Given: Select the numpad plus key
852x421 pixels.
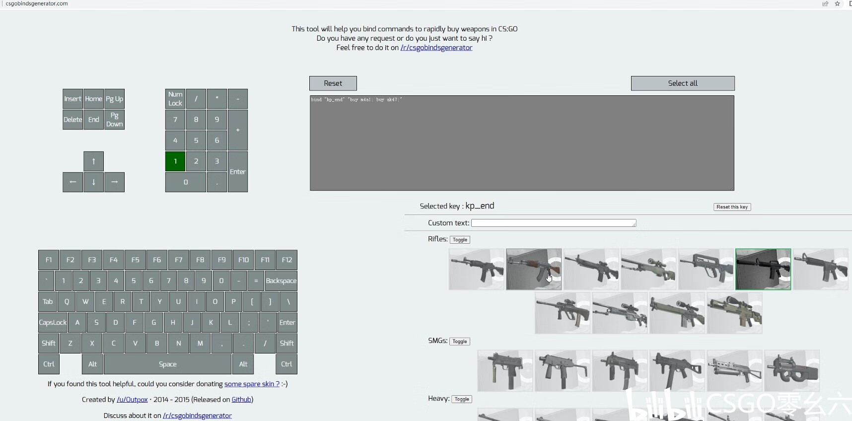Looking at the screenshot, I should pyautogui.click(x=238, y=130).
